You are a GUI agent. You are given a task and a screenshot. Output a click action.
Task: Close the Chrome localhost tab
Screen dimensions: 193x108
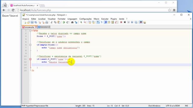tap(37, 5)
